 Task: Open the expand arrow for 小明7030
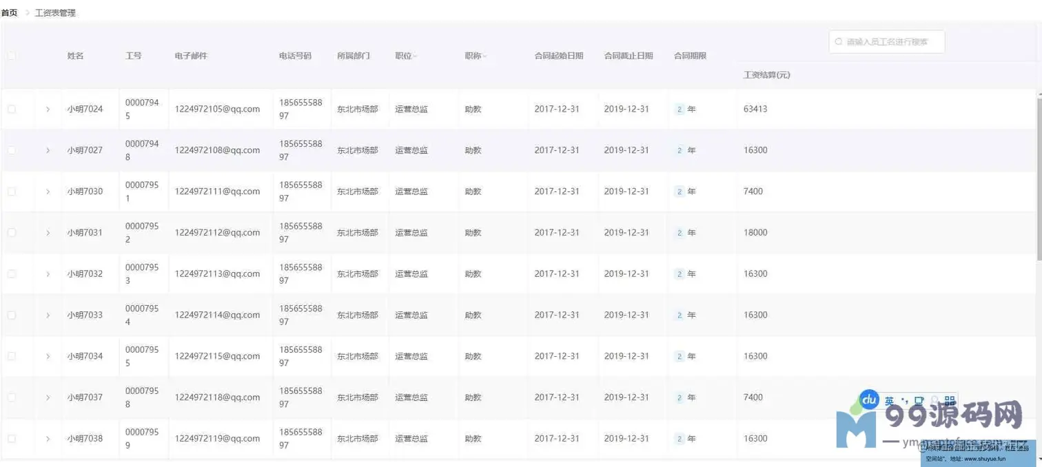click(x=48, y=191)
